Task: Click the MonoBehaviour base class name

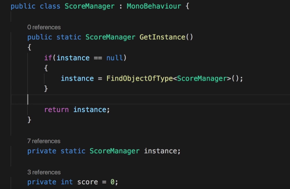Action: (154, 6)
